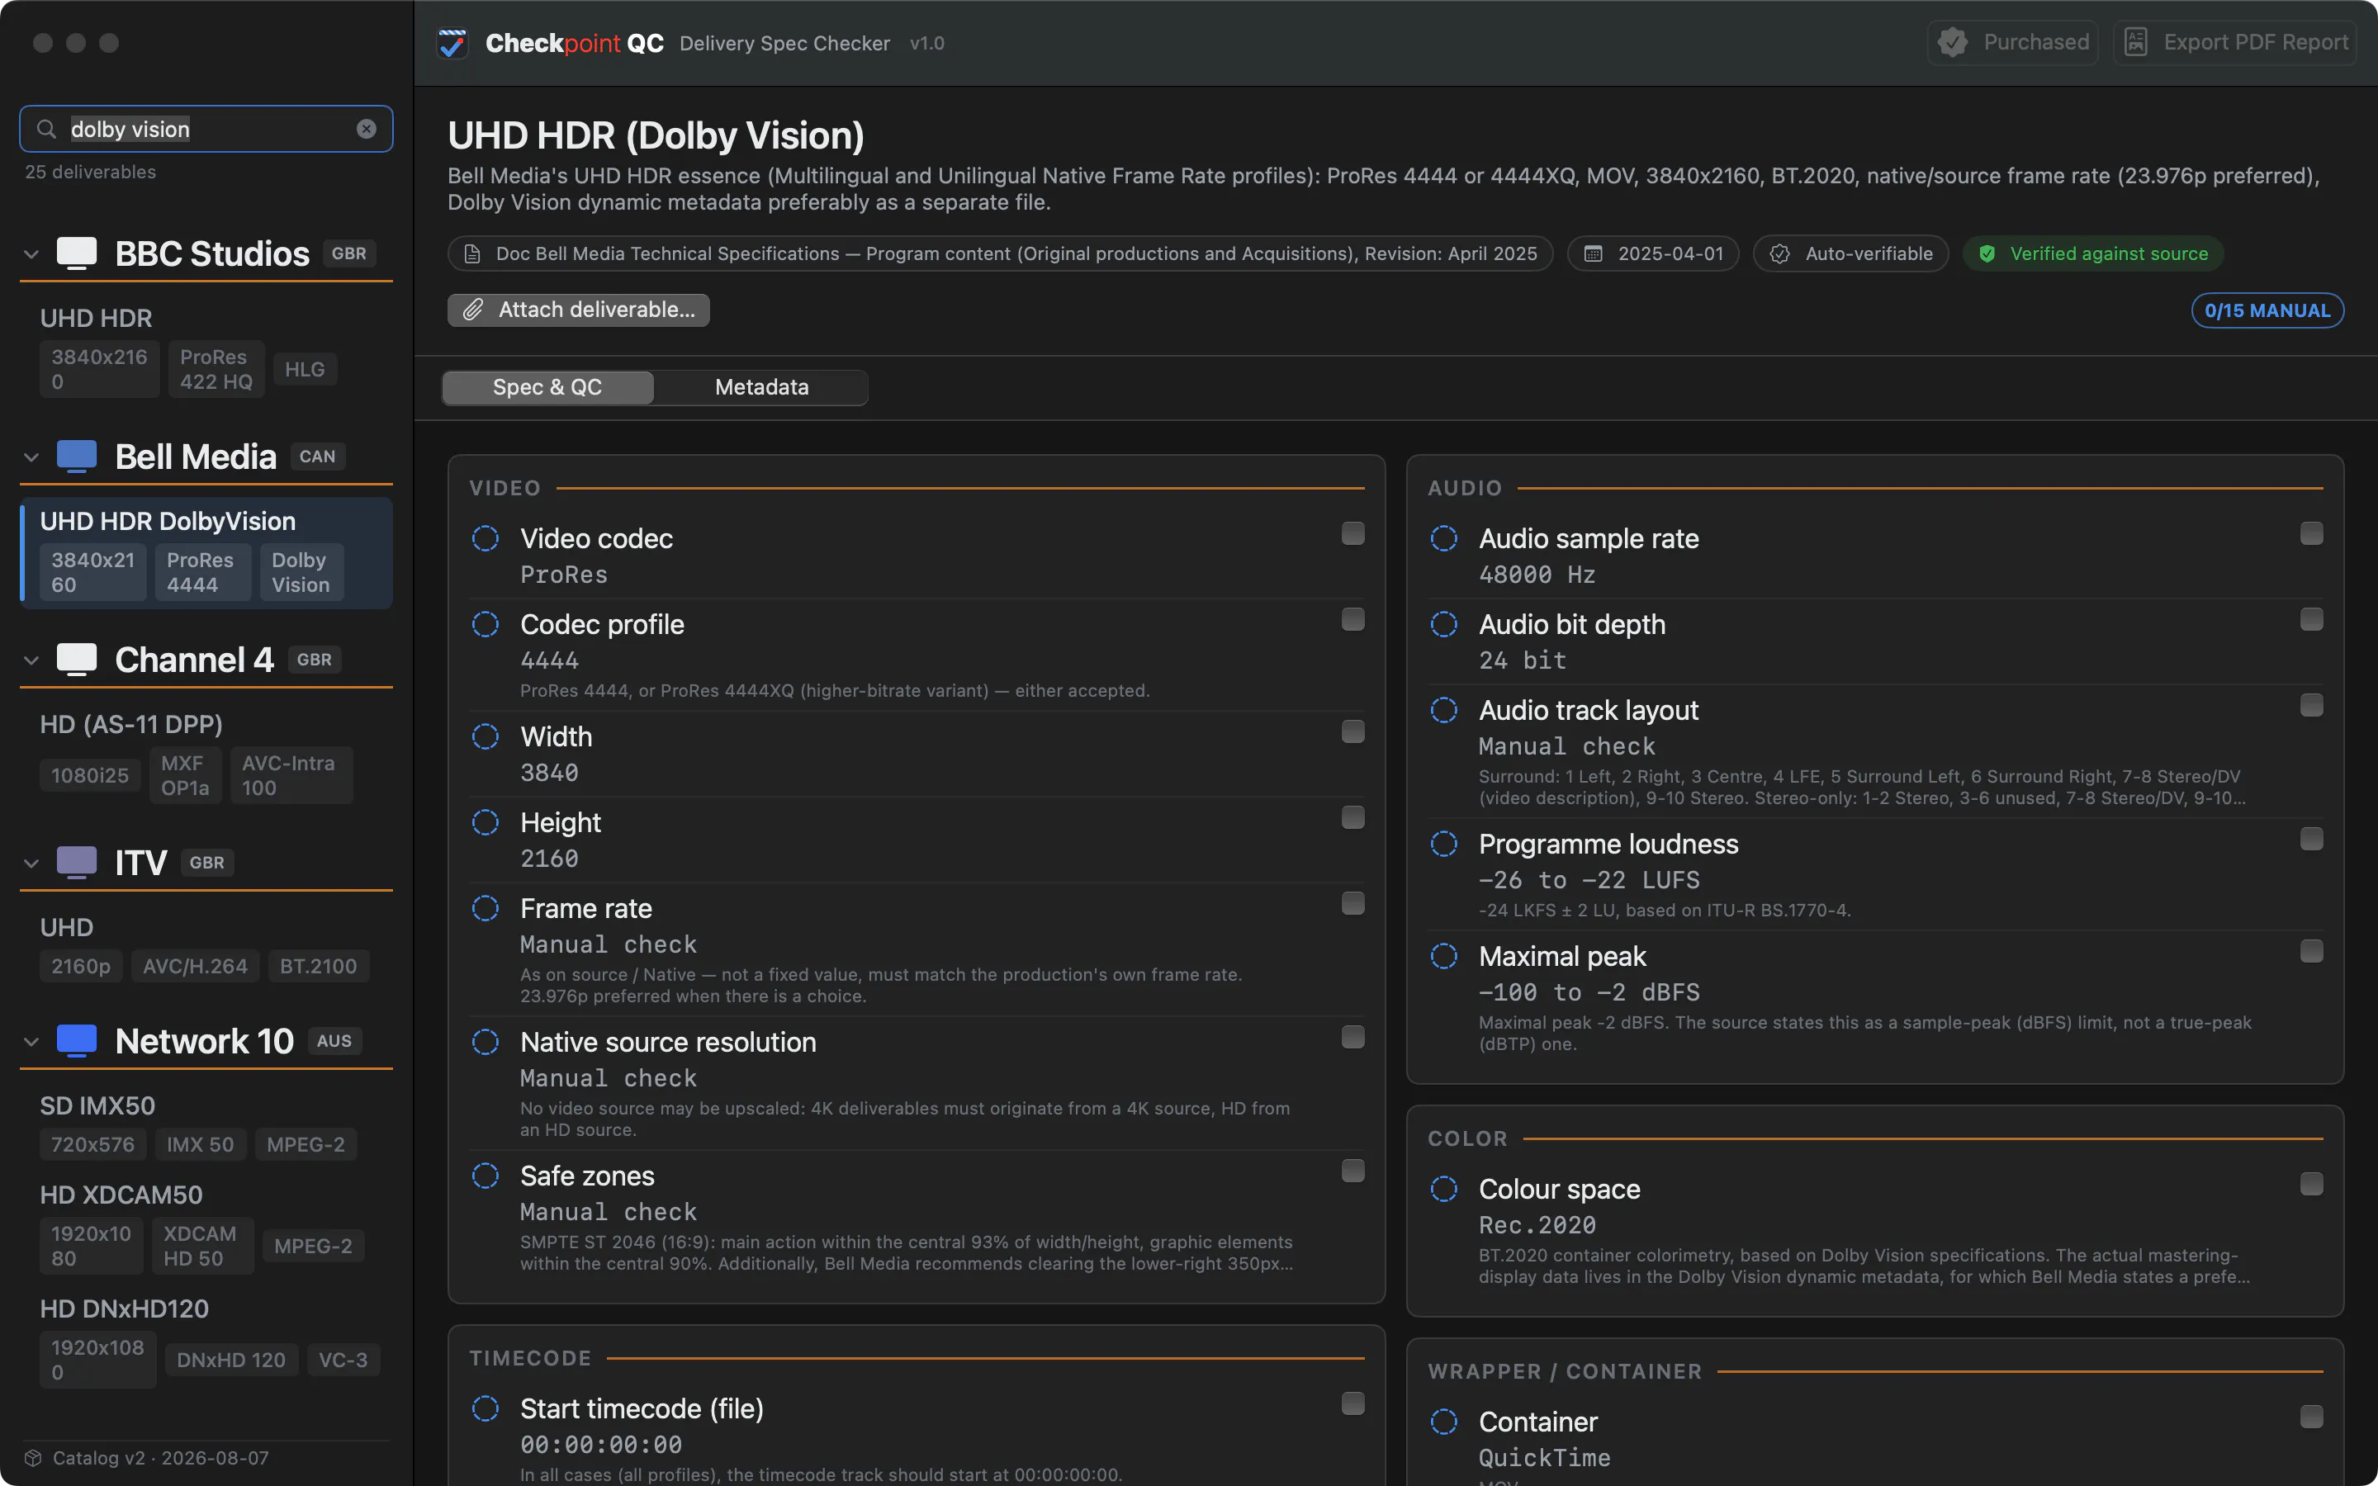
Task: Click the Auto-verifiable label
Action: point(1869,253)
